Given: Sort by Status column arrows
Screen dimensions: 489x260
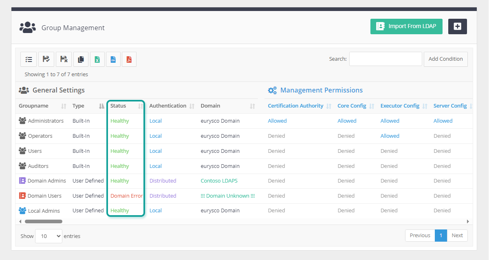Looking at the screenshot, I should [141, 106].
